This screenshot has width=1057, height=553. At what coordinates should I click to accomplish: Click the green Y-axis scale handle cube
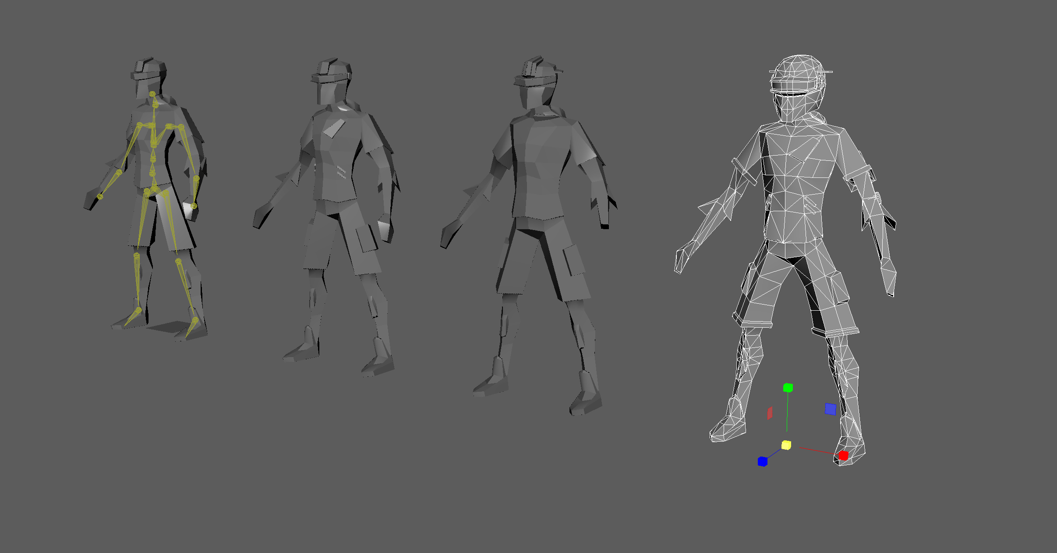click(788, 387)
